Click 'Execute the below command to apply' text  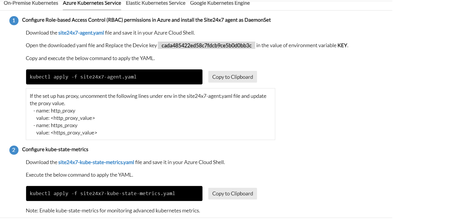(x=80, y=175)
